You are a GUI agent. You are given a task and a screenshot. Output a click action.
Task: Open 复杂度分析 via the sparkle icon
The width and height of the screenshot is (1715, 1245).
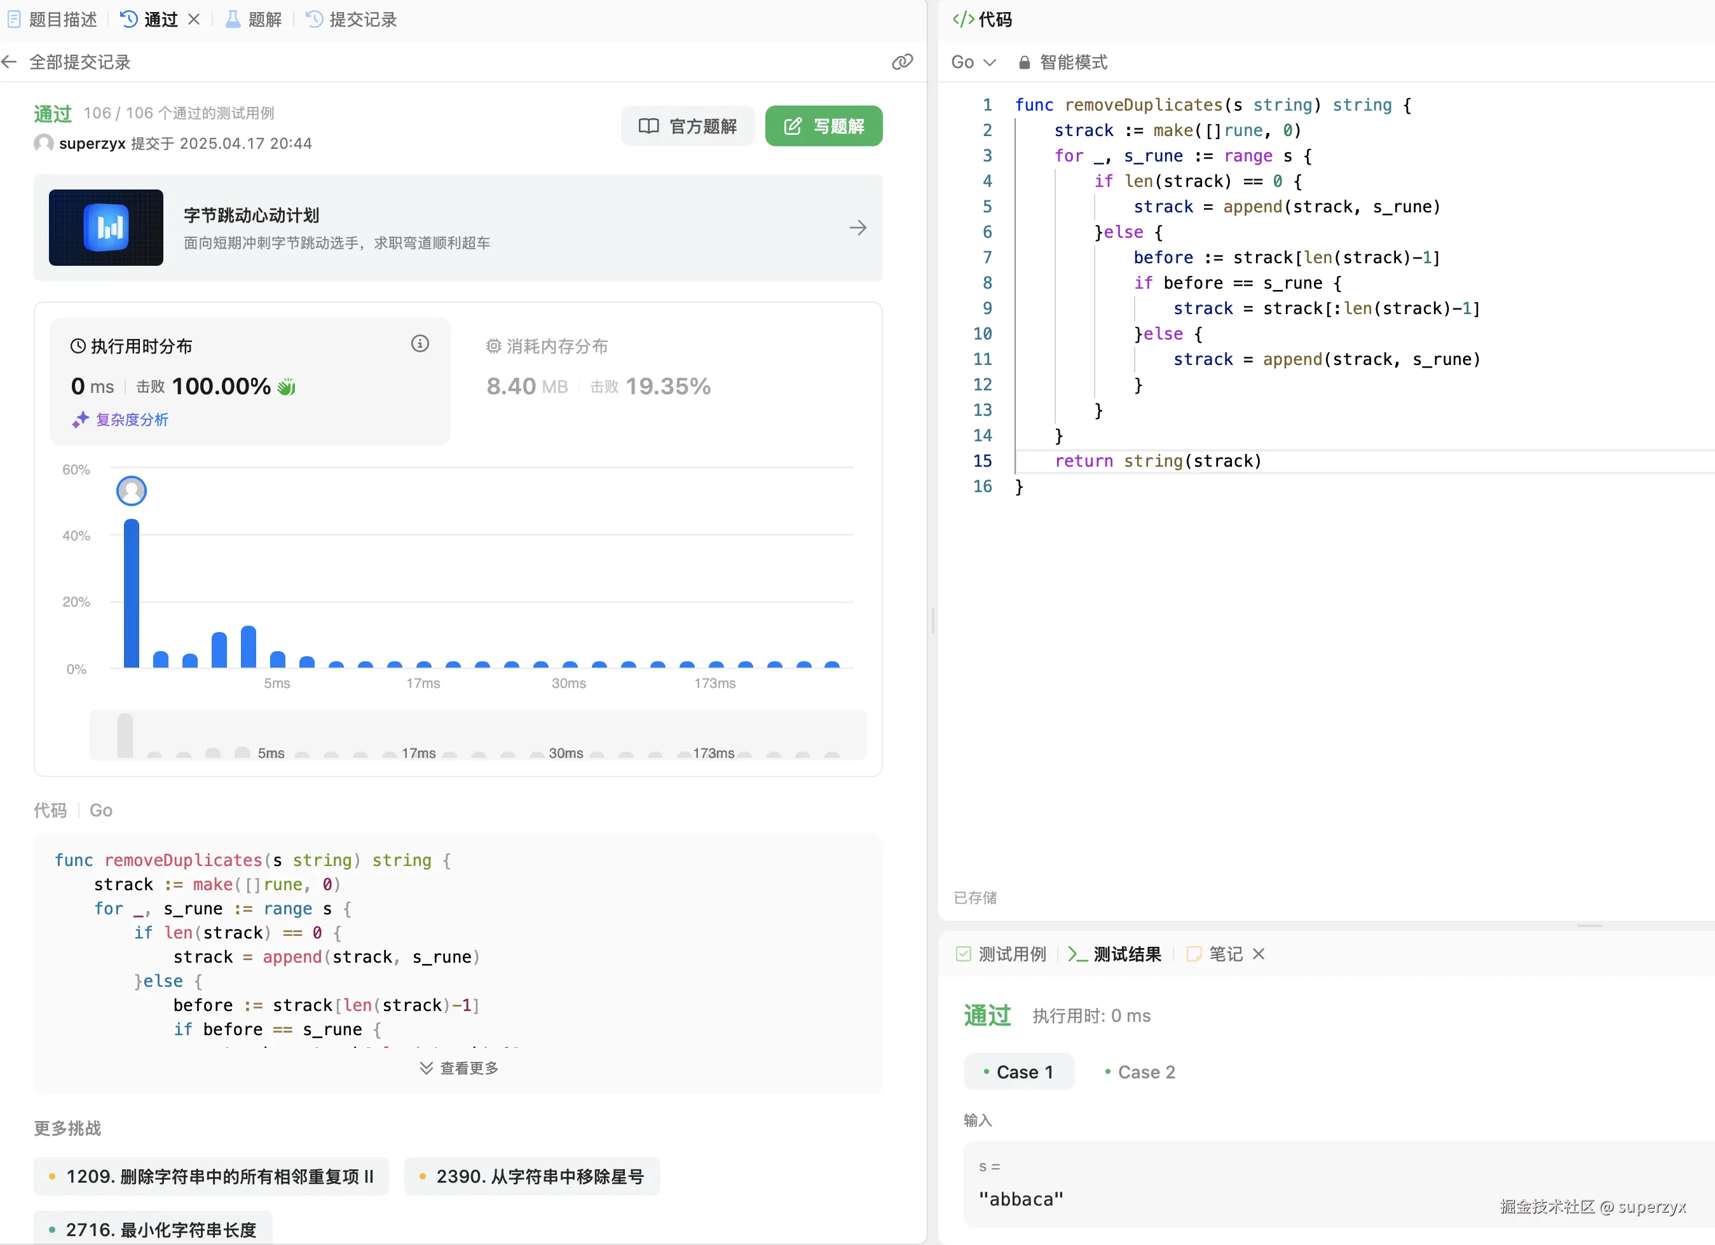81,420
